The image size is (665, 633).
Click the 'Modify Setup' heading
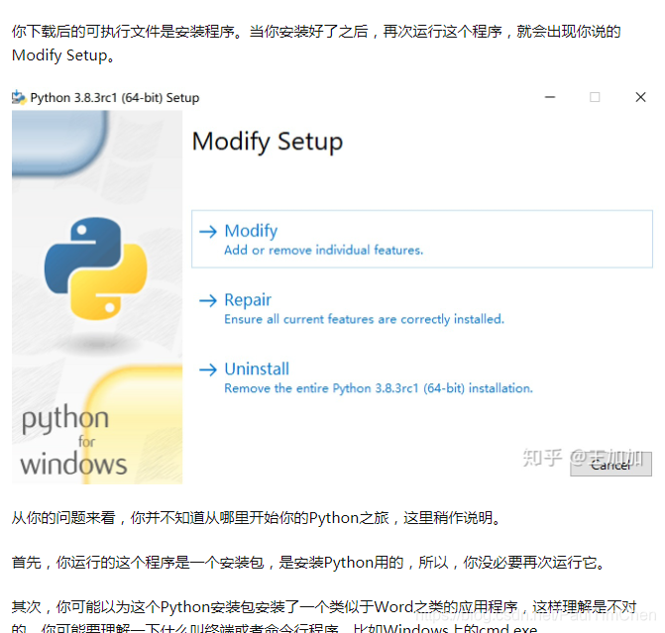tap(268, 142)
